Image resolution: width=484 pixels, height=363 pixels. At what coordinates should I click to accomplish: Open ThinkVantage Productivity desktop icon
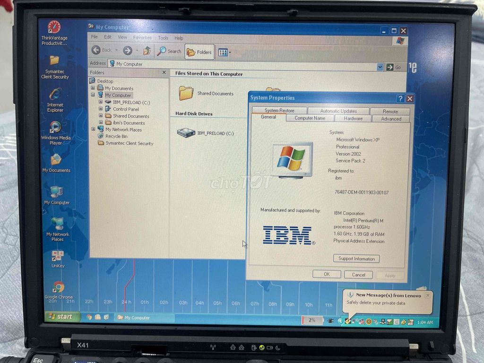pyautogui.click(x=54, y=33)
